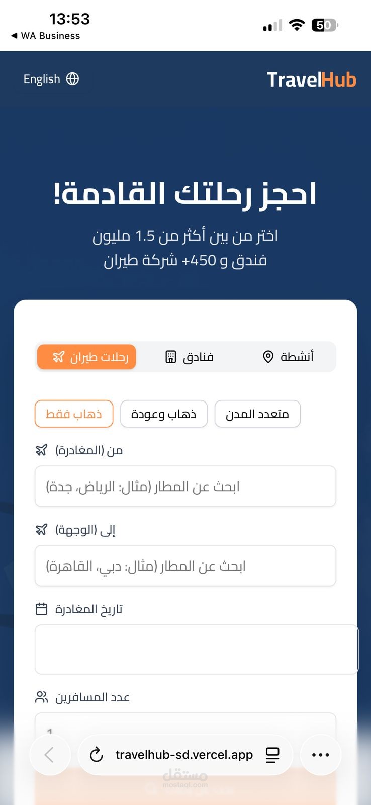Image resolution: width=371 pixels, height=805 pixels.
Task: Open the browser three-dots menu
Action: (x=321, y=755)
